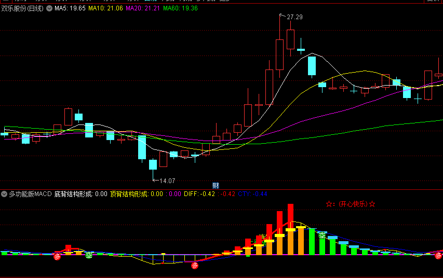This screenshot has width=443, height=278.
Task: Click the 底背结构形成: 0.00 value
Action: tap(81, 194)
